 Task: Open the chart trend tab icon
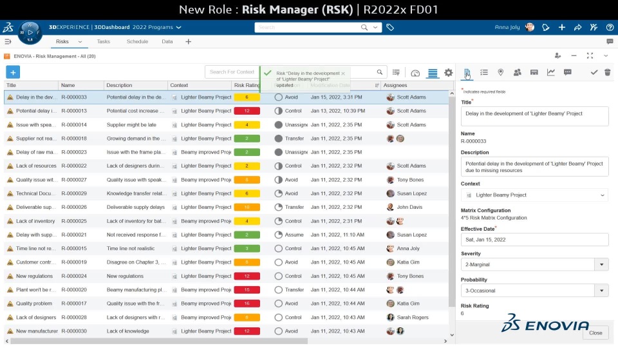point(551,72)
